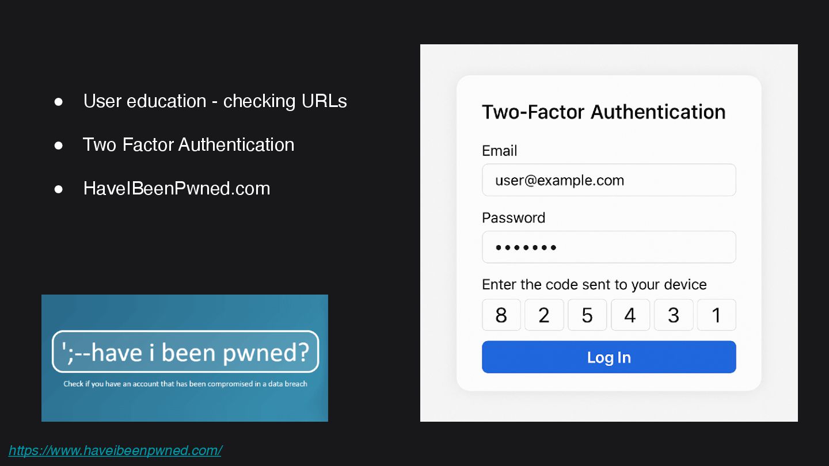This screenshot has height=466, width=829.
Task: Select the code box containing 5
Action: 587,315
